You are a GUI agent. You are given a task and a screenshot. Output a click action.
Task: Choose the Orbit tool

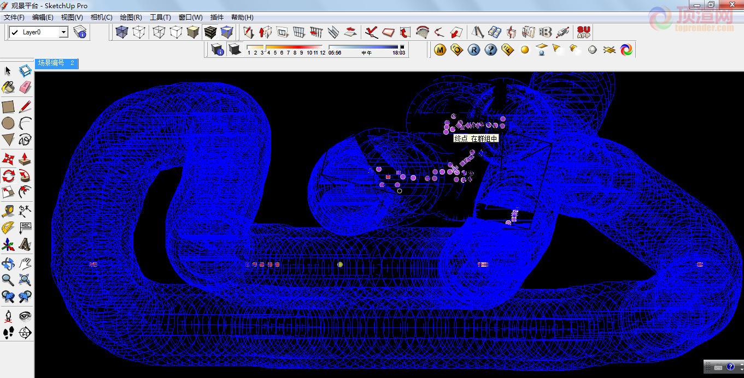pyautogui.click(x=8, y=264)
